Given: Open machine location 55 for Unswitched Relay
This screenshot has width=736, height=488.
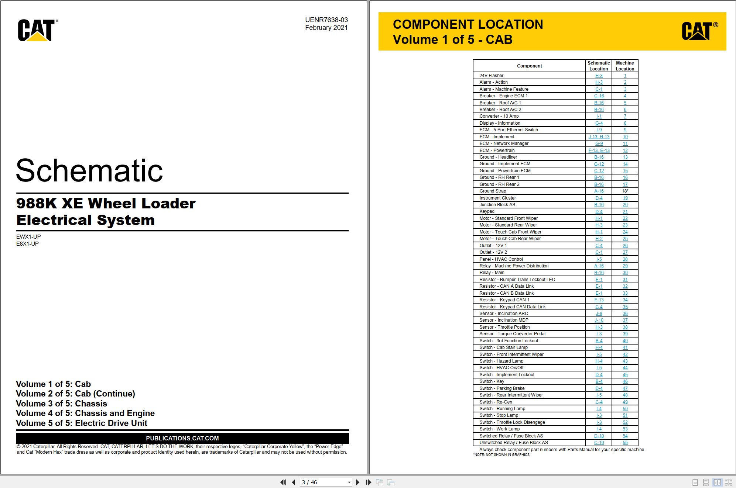Looking at the screenshot, I should tap(625, 443).
